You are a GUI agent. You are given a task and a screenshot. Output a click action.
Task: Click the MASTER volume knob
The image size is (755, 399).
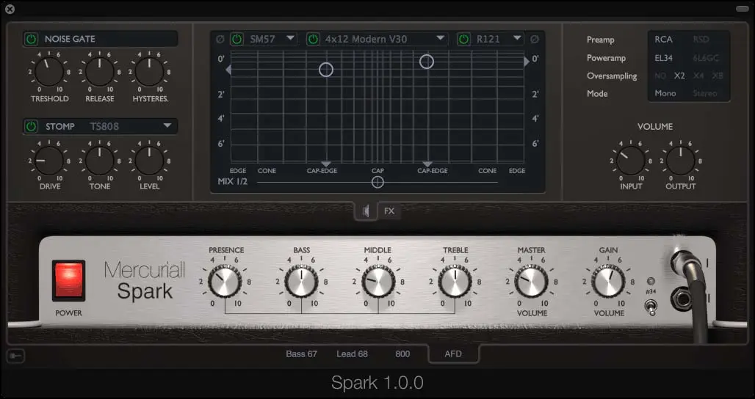(532, 281)
